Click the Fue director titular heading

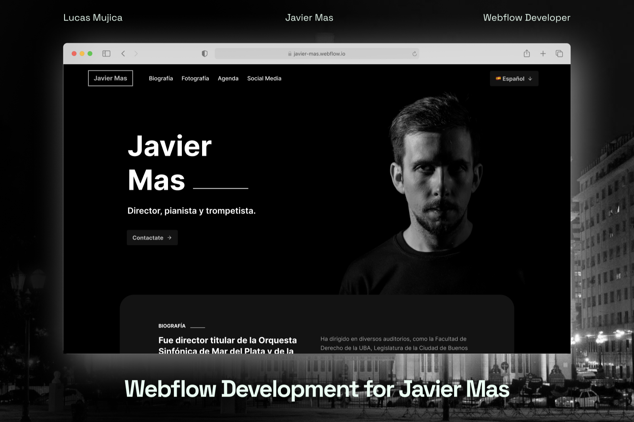(227, 345)
